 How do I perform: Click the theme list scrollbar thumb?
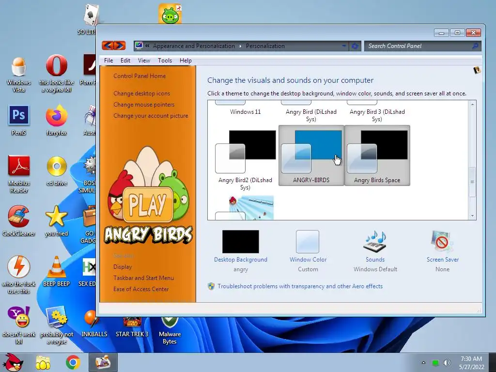pyautogui.click(x=472, y=182)
